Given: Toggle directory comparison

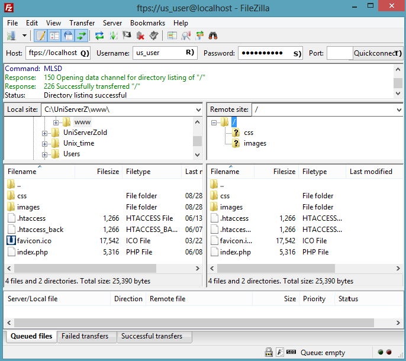Looking at the screenshot, I should point(186,36).
